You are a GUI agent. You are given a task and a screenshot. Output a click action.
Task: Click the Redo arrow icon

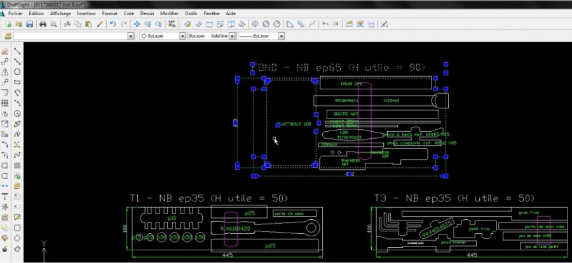(123, 24)
